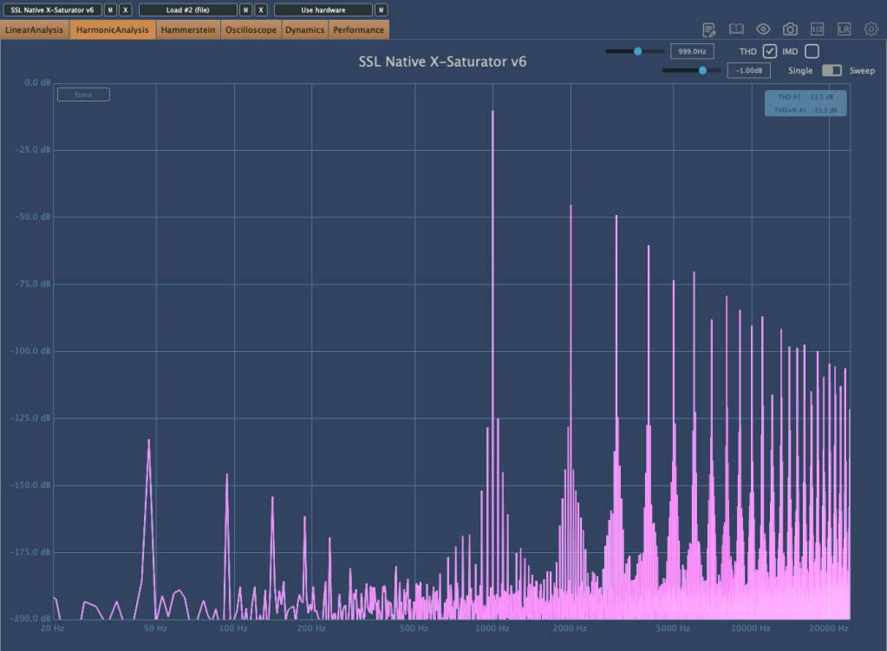Open the SSL Native X-Saturator v6 plugin selector
This screenshot has width=887, height=651.
tap(52, 10)
